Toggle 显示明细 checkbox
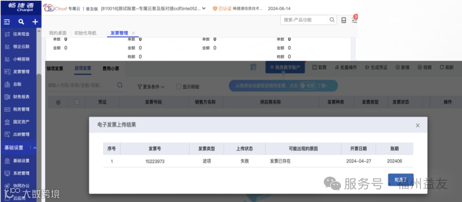462x202 pixels. click(x=178, y=87)
